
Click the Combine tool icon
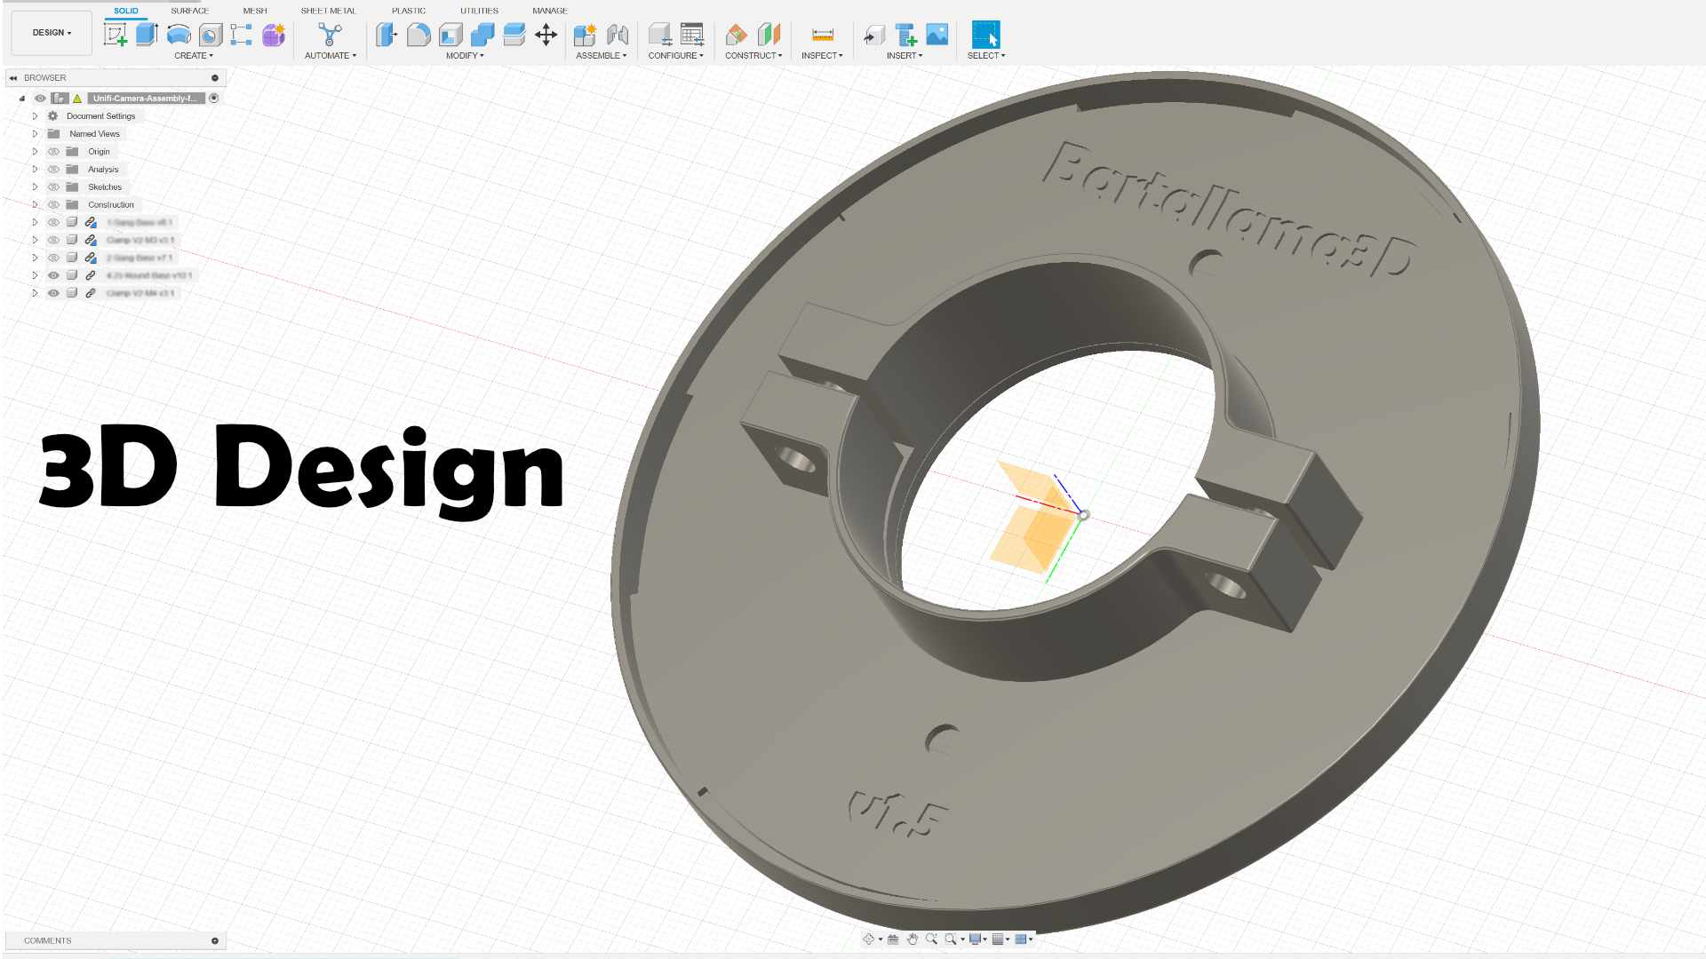pyautogui.click(x=482, y=35)
